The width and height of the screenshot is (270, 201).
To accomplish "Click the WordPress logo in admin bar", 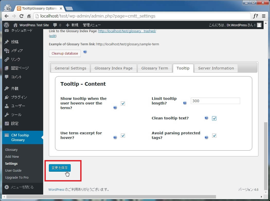I will [x=6, y=25].
